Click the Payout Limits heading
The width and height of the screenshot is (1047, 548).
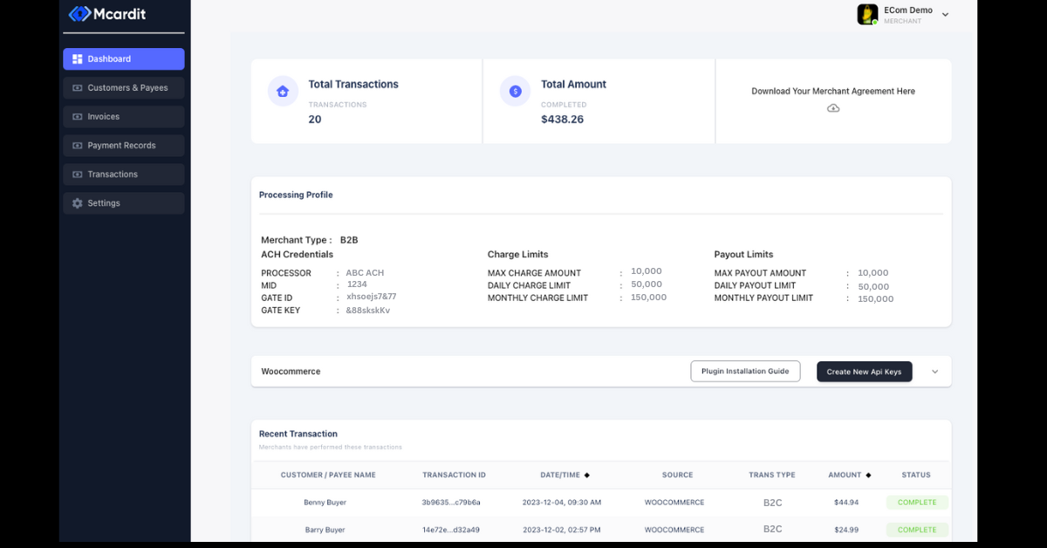[743, 255]
